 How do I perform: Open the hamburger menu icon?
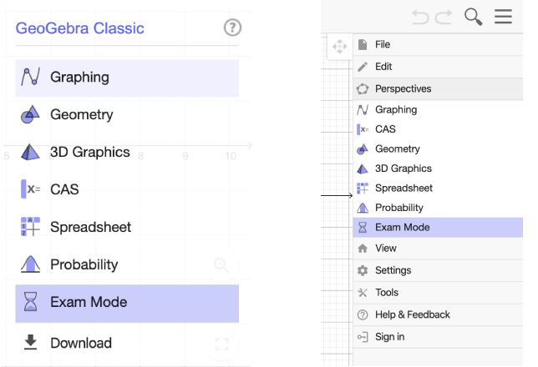[x=503, y=17]
